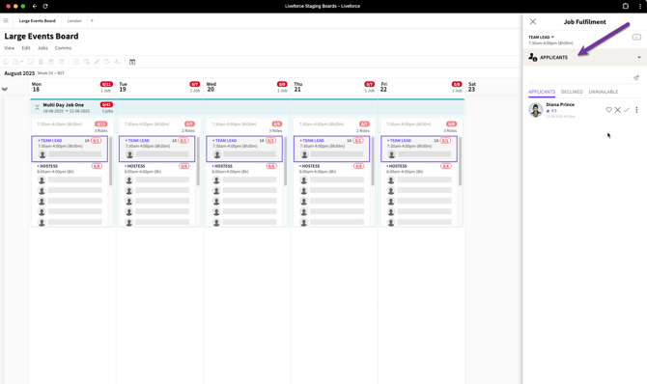Image resolution: width=647 pixels, height=384 pixels.
Task: Decline Diana Prince using the X icon
Action: pyautogui.click(x=617, y=110)
